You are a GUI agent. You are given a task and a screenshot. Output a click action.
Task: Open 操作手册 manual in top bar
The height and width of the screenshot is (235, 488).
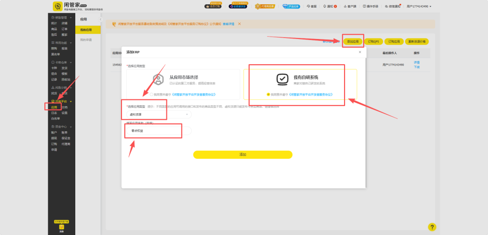click(x=370, y=6)
